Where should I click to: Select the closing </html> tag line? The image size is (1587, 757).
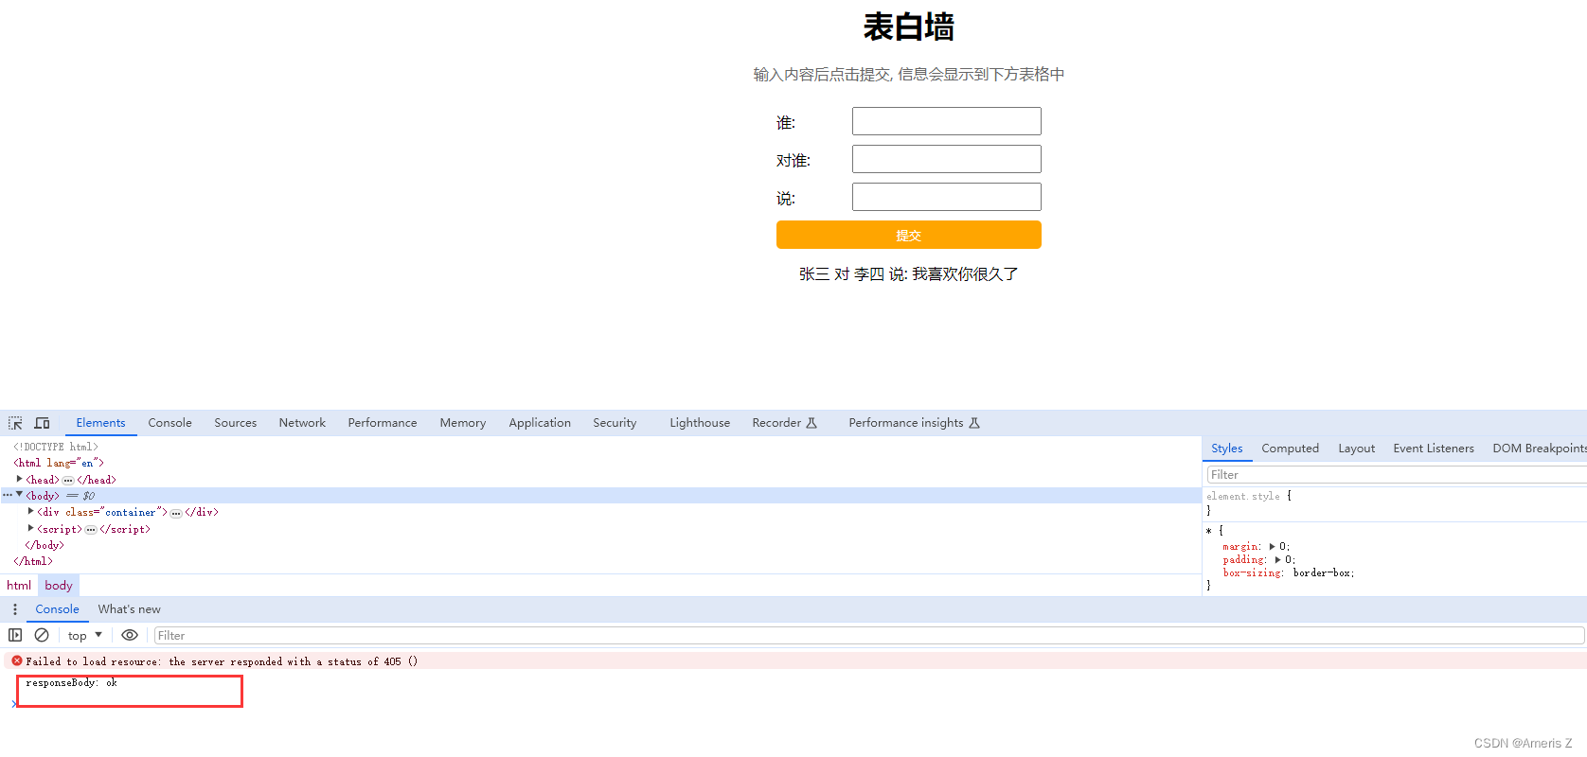(33, 561)
